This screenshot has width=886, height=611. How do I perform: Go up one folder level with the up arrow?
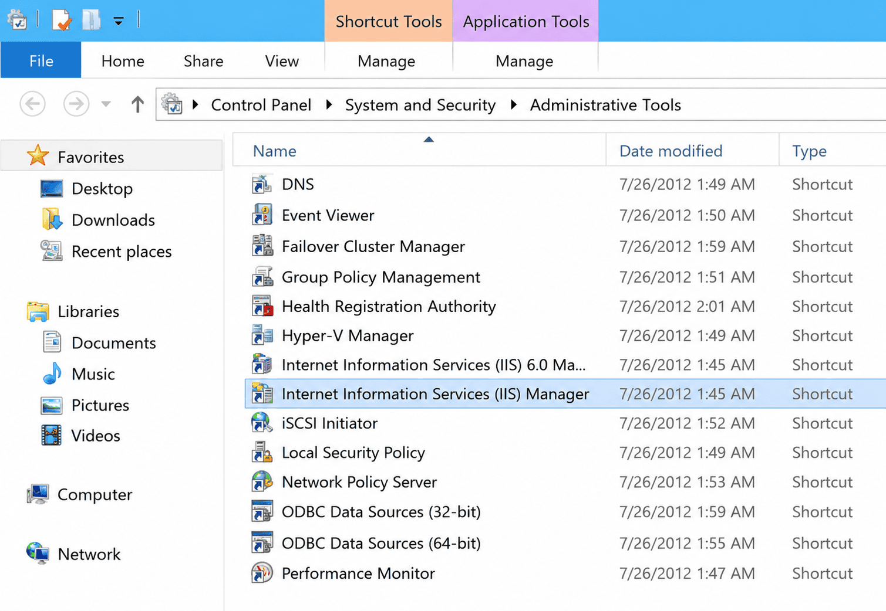point(137,104)
